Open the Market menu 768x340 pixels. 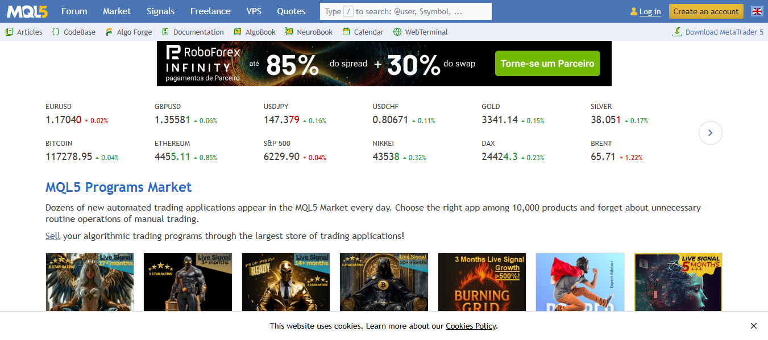click(x=117, y=11)
